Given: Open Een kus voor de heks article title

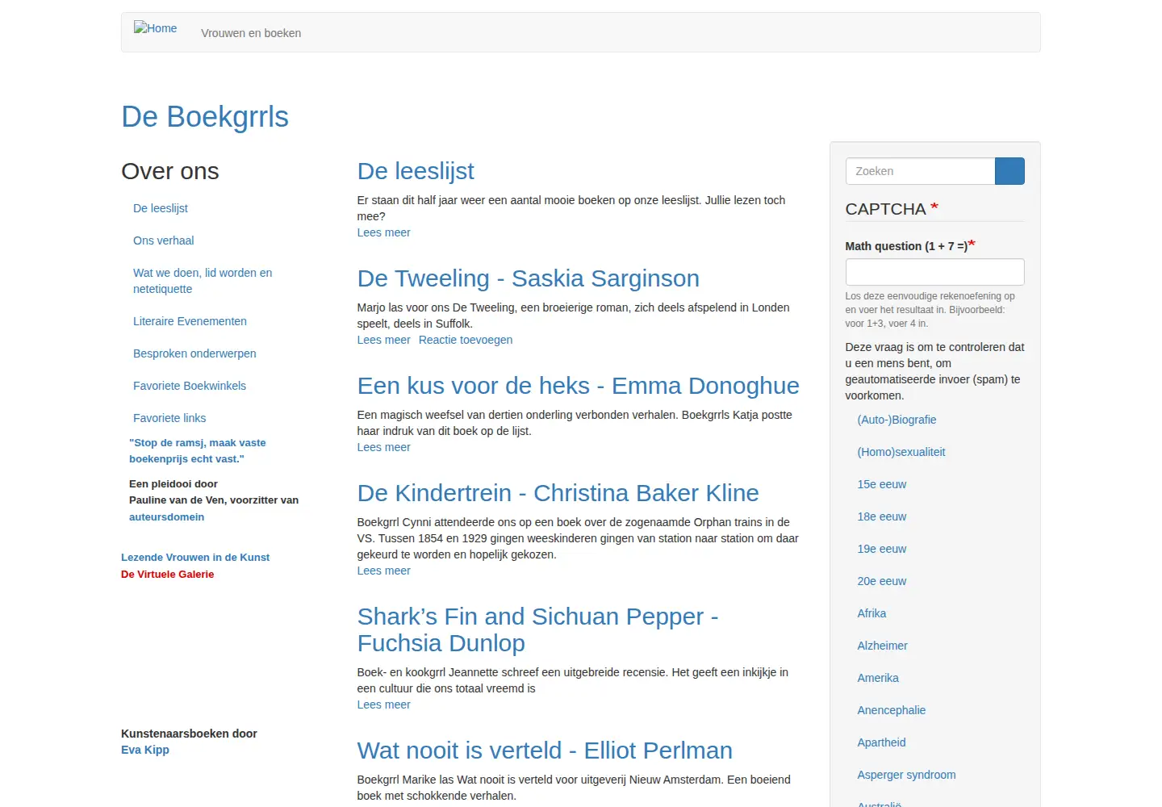Looking at the screenshot, I should tap(579, 386).
